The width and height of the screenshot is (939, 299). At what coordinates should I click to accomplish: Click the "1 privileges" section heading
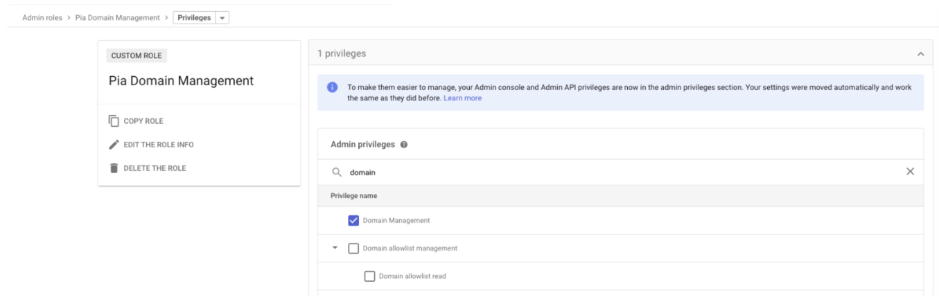point(341,53)
